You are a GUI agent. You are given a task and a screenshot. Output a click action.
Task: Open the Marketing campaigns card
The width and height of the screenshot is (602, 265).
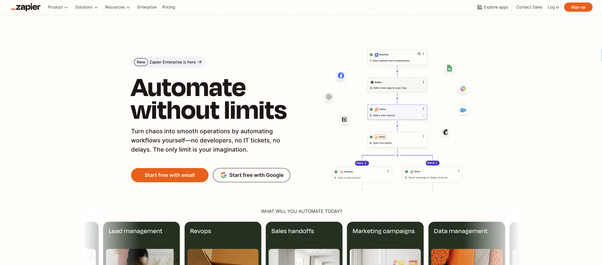click(x=385, y=243)
